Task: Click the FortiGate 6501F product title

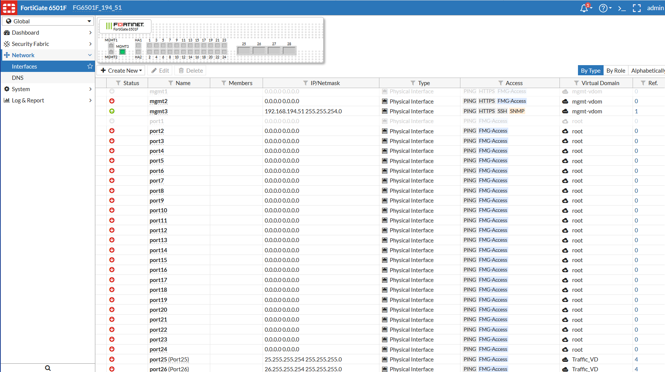Action: pos(44,8)
